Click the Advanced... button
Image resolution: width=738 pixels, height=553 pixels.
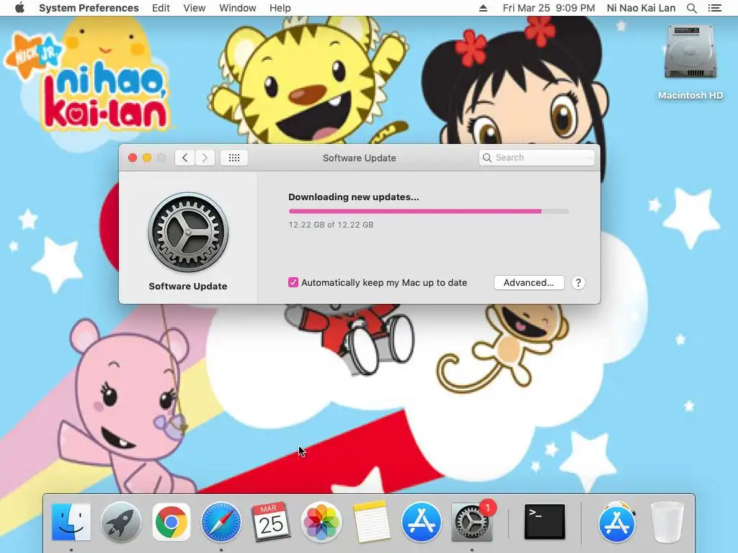(529, 282)
